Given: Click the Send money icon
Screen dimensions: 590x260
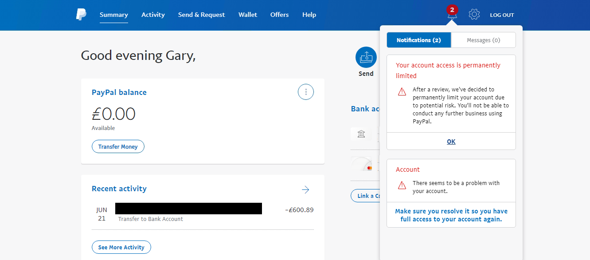Looking at the screenshot, I should click(366, 57).
